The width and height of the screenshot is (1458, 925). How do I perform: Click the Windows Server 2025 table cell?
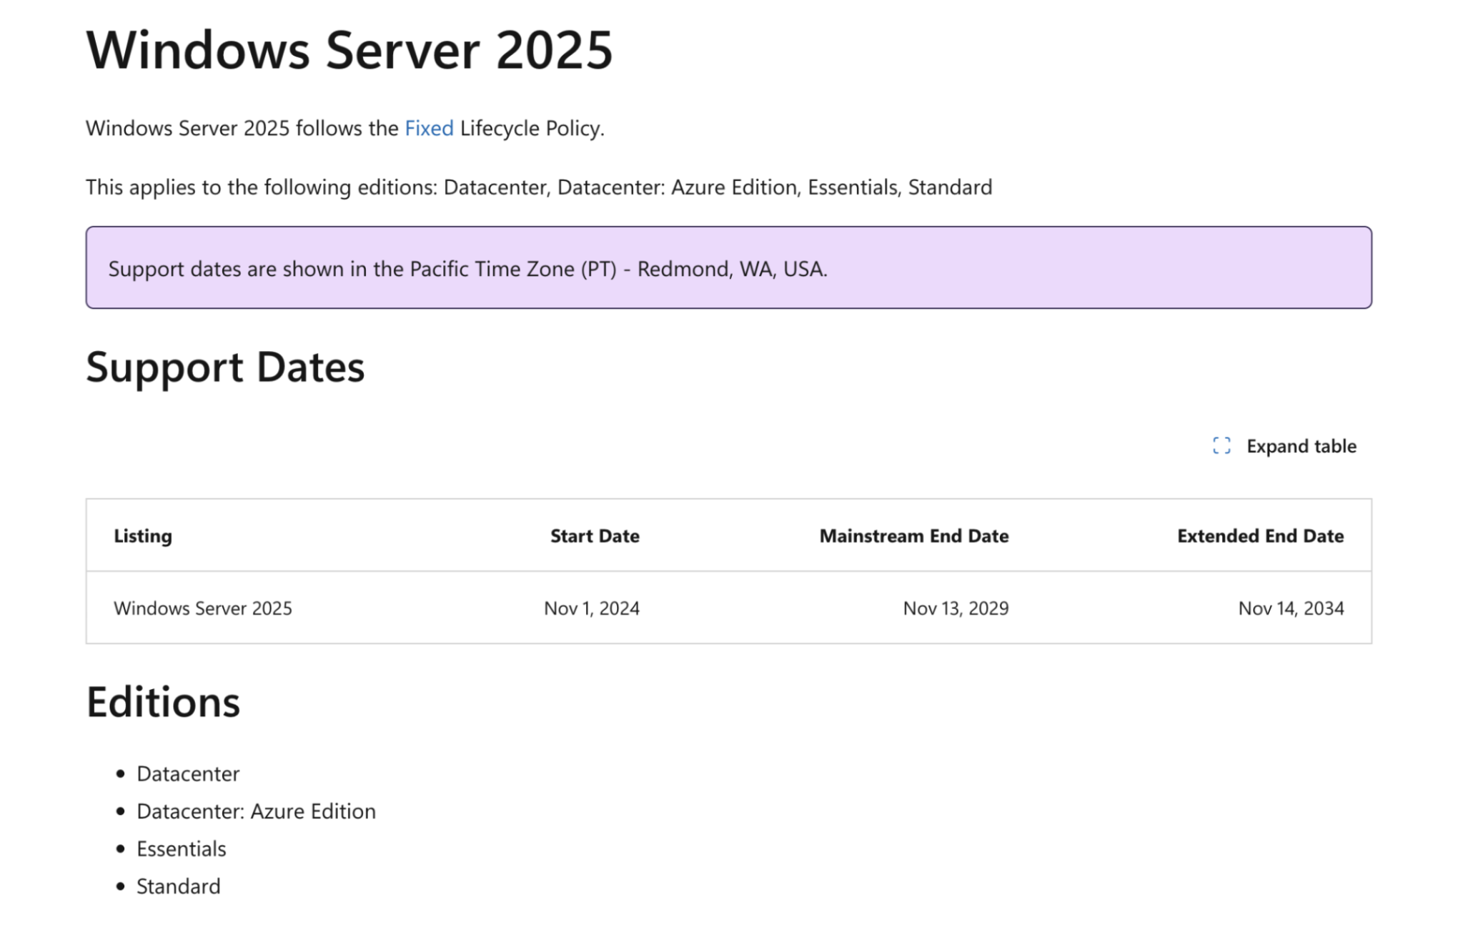[203, 608]
